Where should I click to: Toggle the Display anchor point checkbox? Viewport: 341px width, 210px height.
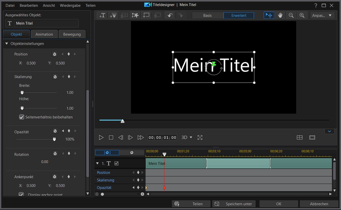pos(22,194)
